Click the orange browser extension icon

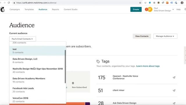pyautogui.click(x=167, y=3)
